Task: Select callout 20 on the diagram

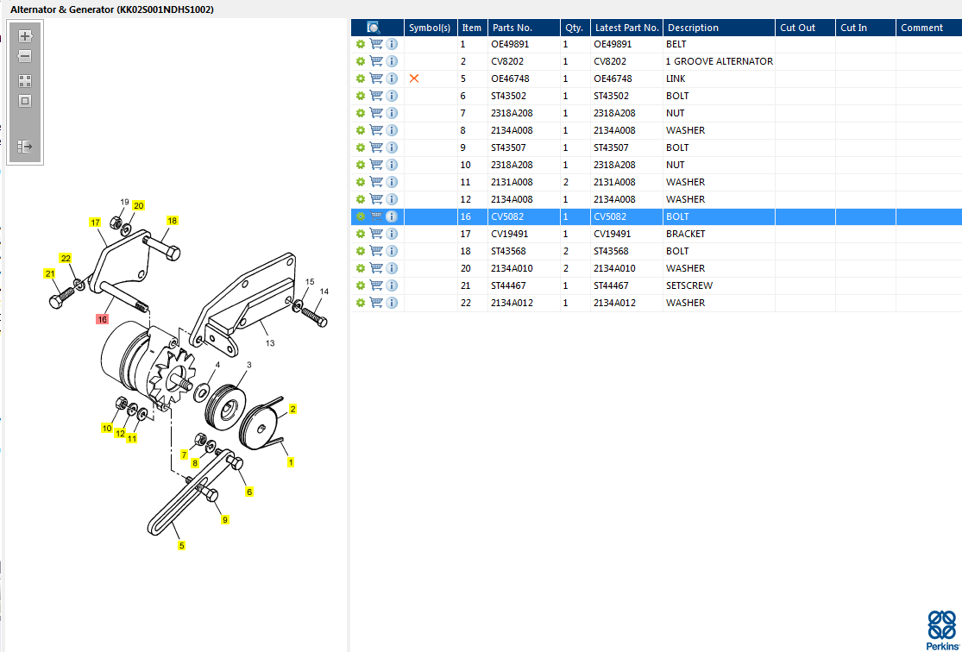Action: click(x=139, y=205)
